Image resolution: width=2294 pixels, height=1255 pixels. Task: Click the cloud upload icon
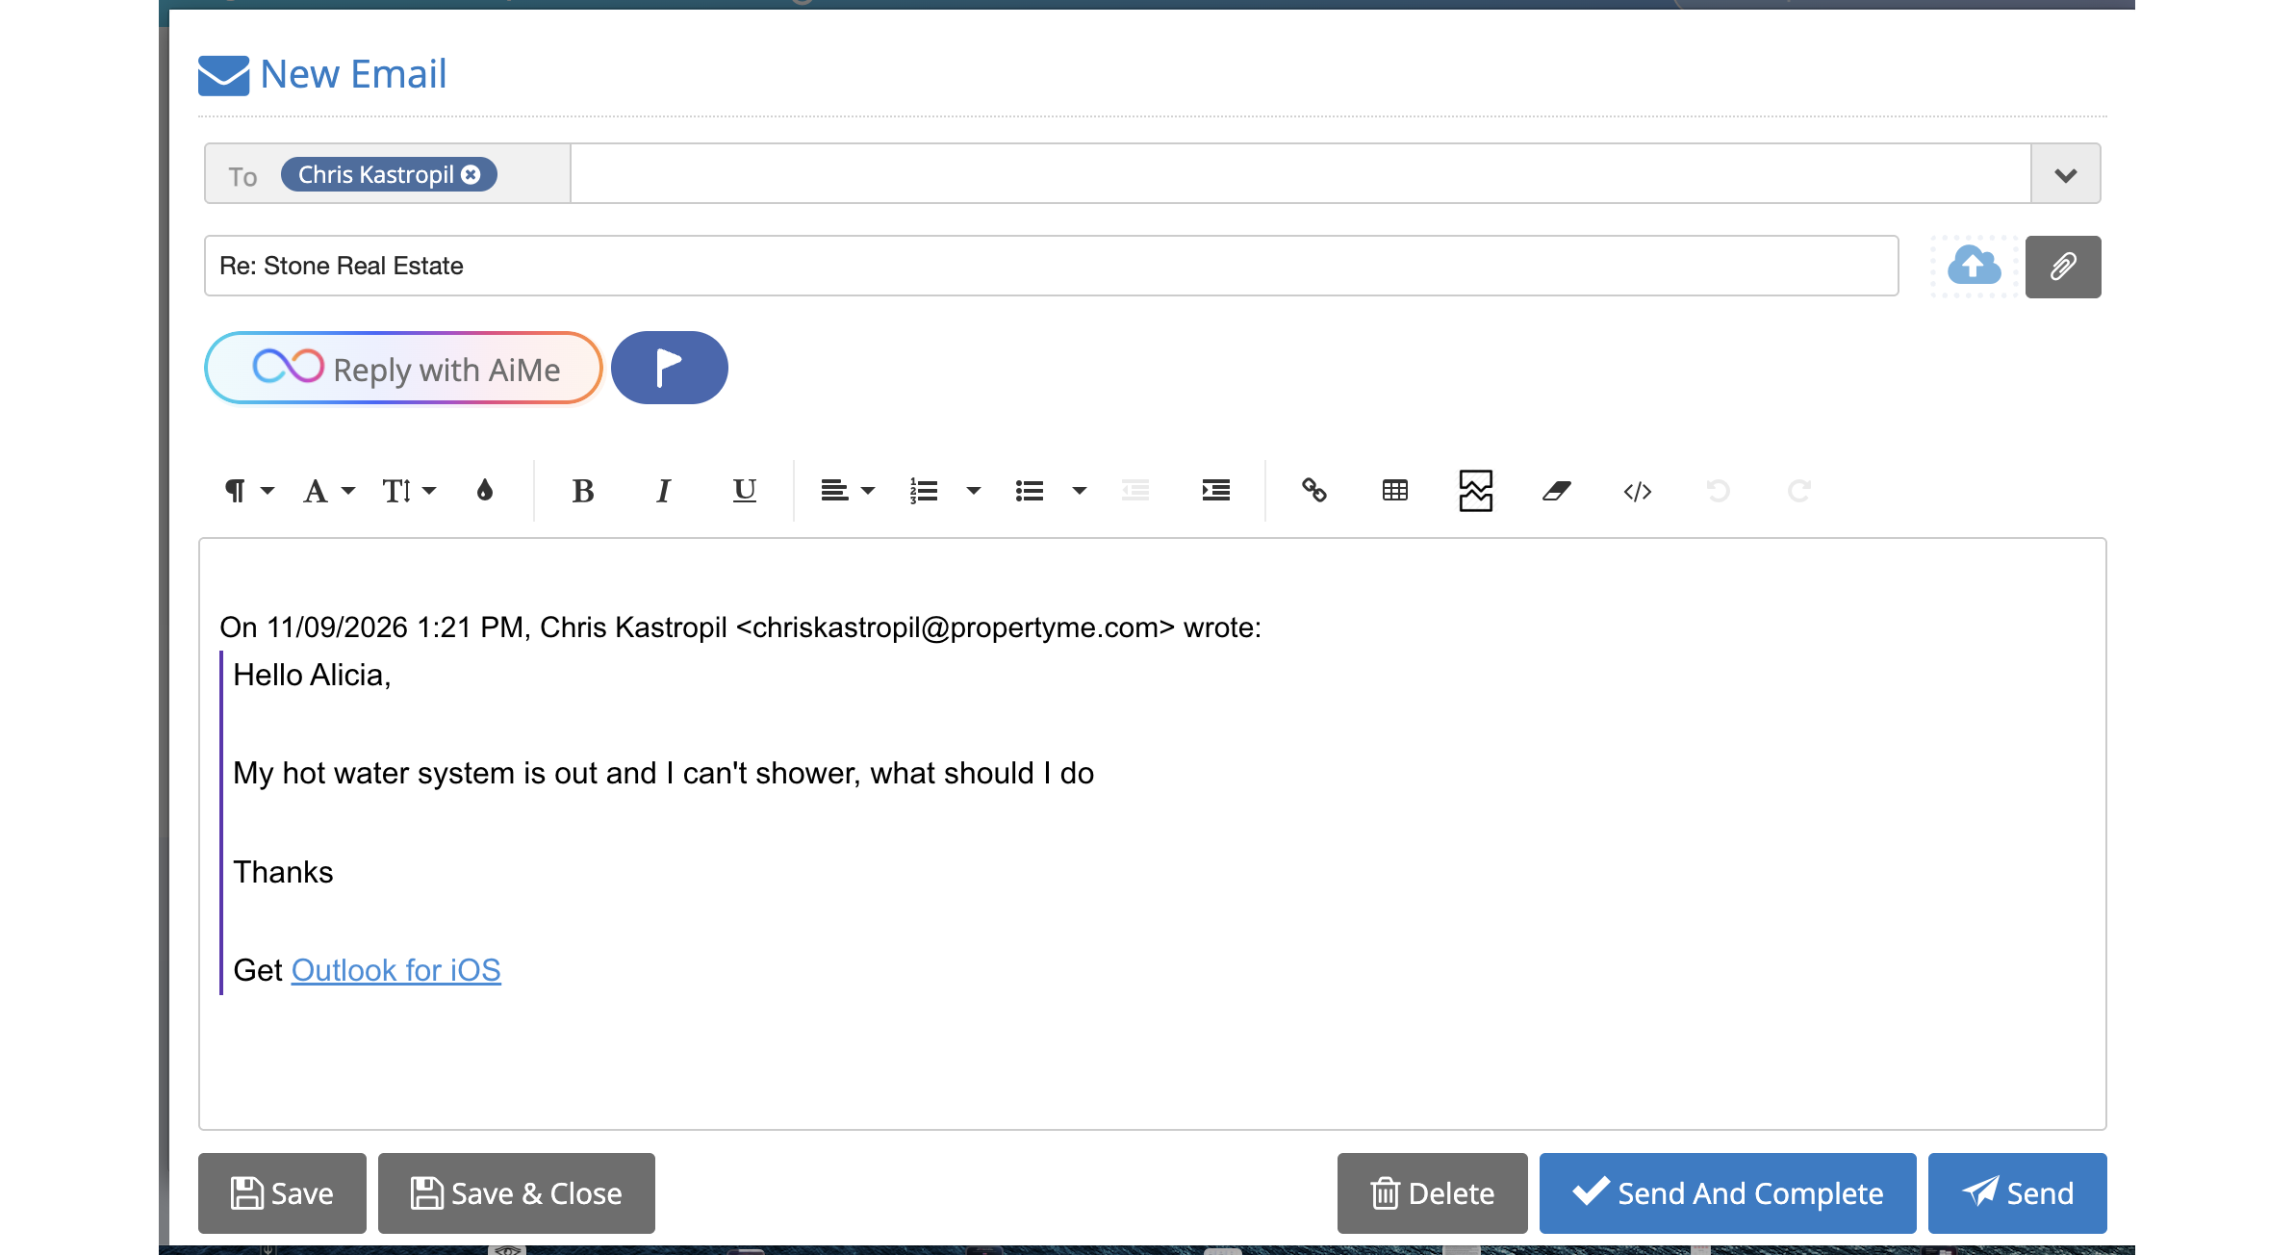pos(1975,266)
